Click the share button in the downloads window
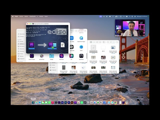160x120 pixels. [108, 42]
